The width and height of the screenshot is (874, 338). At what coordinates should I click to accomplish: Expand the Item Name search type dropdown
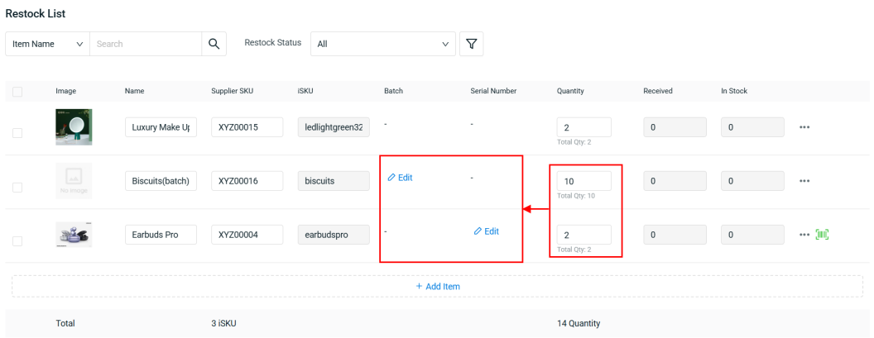[x=47, y=44]
